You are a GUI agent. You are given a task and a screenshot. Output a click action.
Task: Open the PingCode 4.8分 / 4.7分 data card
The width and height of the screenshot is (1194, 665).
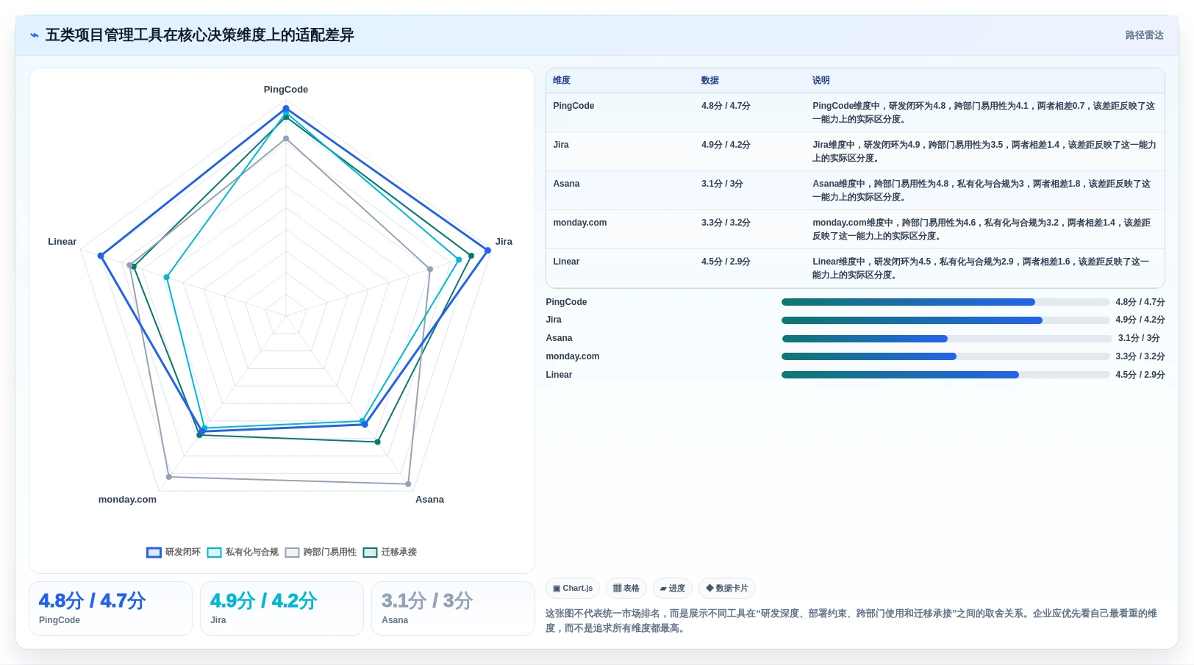[110, 608]
